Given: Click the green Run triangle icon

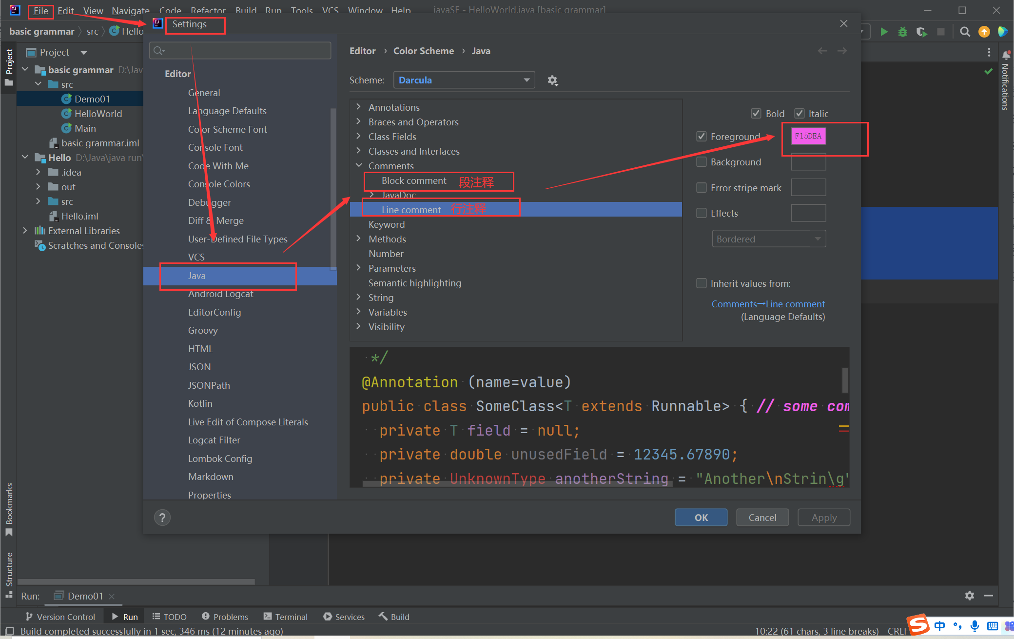Looking at the screenshot, I should (884, 32).
